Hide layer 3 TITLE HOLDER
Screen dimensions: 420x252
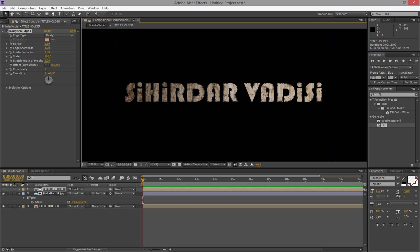tap(3, 206)
